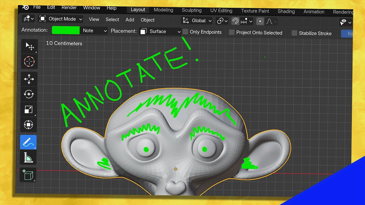Image resolution: width=365 pixels, height=205 pixels.
Task: Switch to the Rendering workspace tab
Action: [343, 12]
